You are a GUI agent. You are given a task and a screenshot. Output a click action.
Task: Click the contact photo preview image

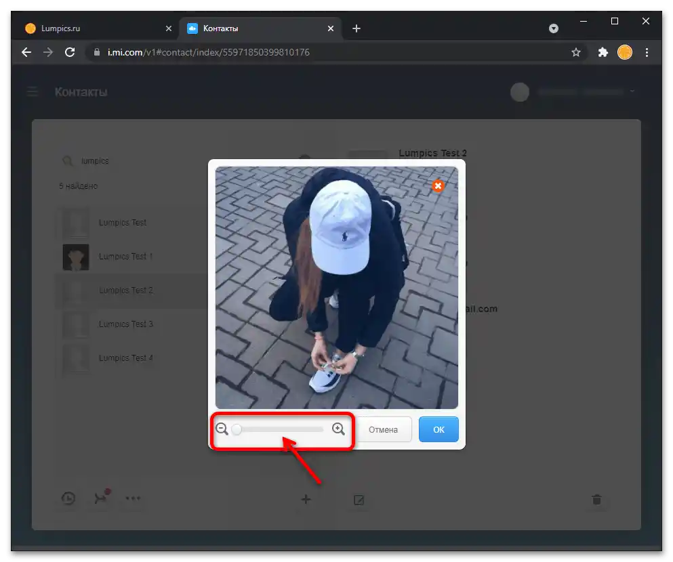click(x=336, y=288)
